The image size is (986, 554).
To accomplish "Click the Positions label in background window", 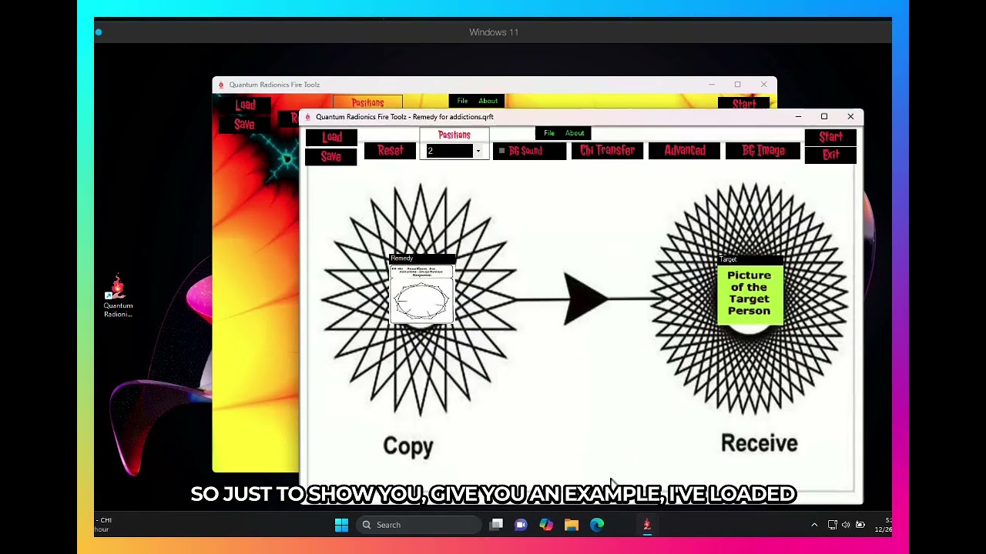I will [367, 103].
